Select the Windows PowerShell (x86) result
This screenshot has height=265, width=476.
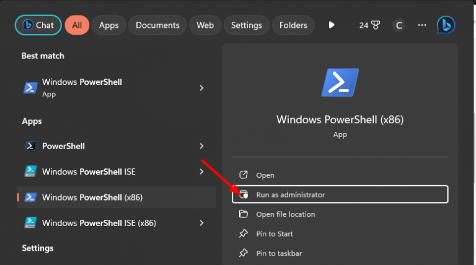coord(117,198)
